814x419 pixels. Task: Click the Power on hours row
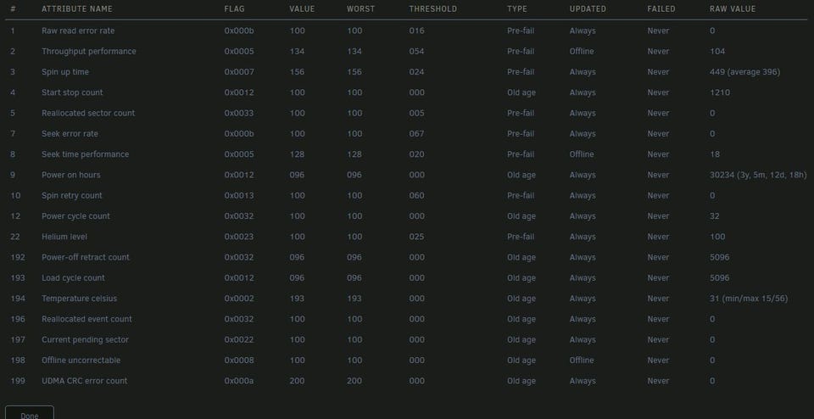click(x=406, y=175)
